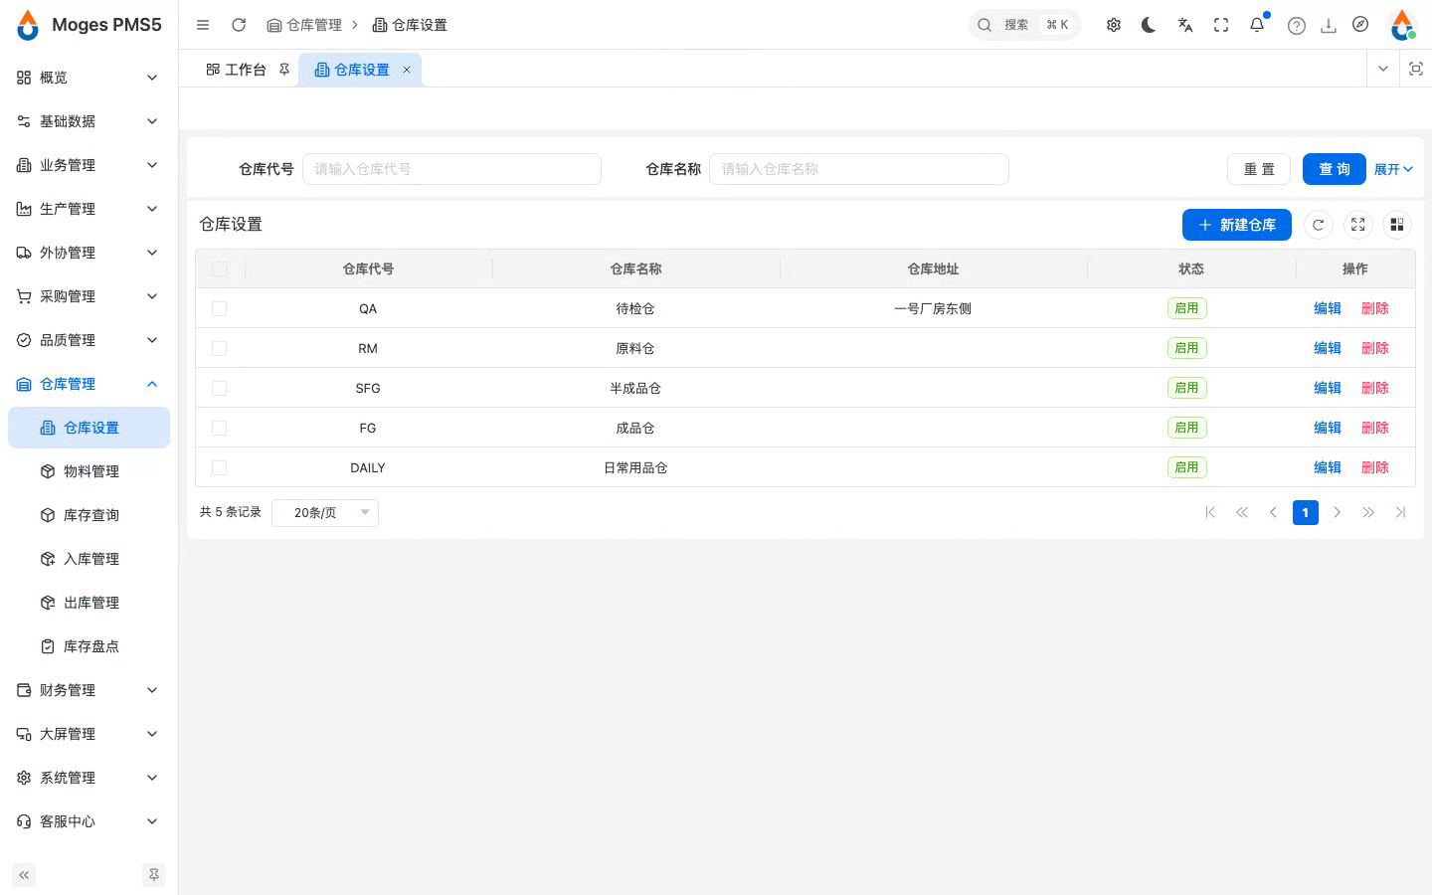The height and width of the screenshot is (895, 1432).
Task: Click the page reload icon in header
Action: [239, 25]
